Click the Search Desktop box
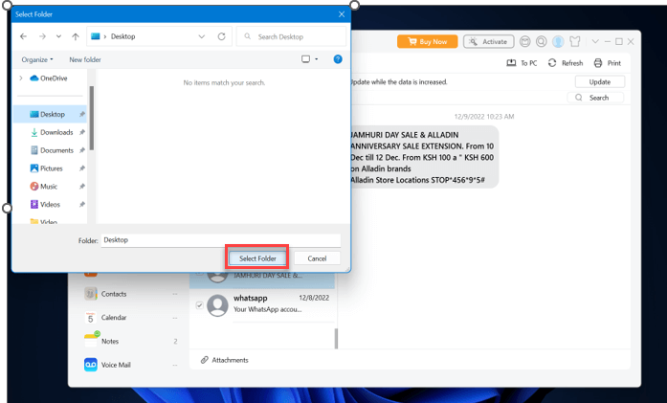Screen dimensions: 667x403 [290, 36]
